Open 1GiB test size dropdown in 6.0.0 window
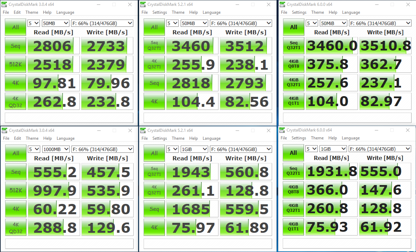This screenshot has height=252, width=416. 333,149
